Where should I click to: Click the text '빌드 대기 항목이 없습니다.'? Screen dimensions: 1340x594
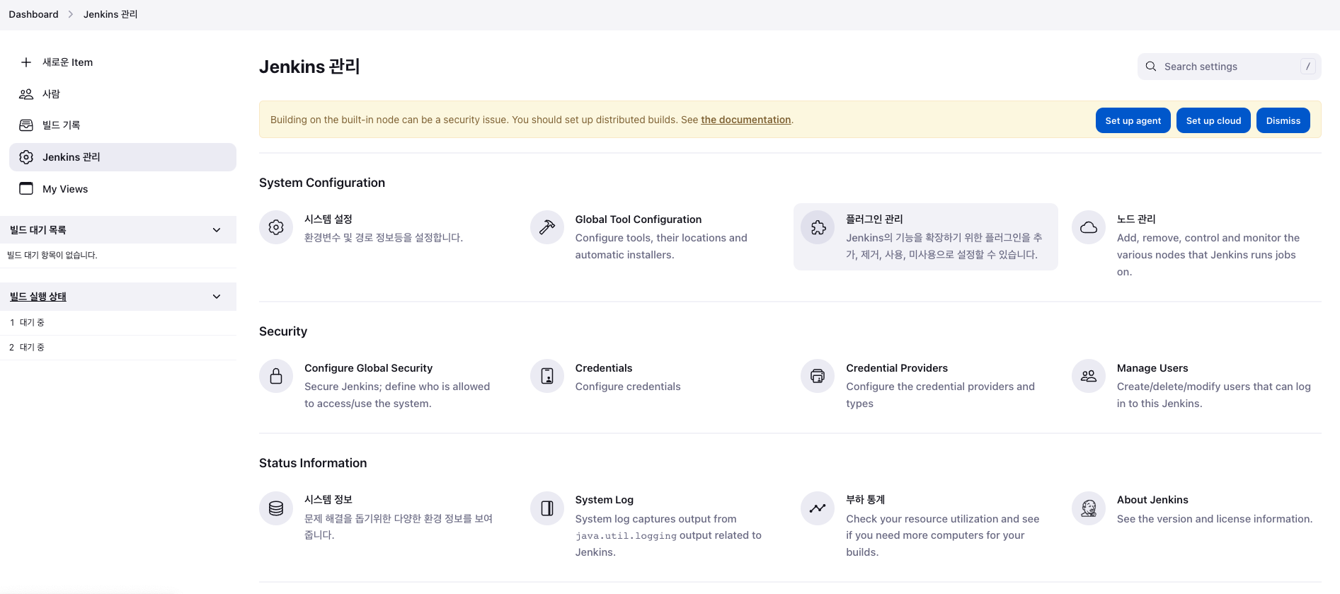click(x=52, y=255)
